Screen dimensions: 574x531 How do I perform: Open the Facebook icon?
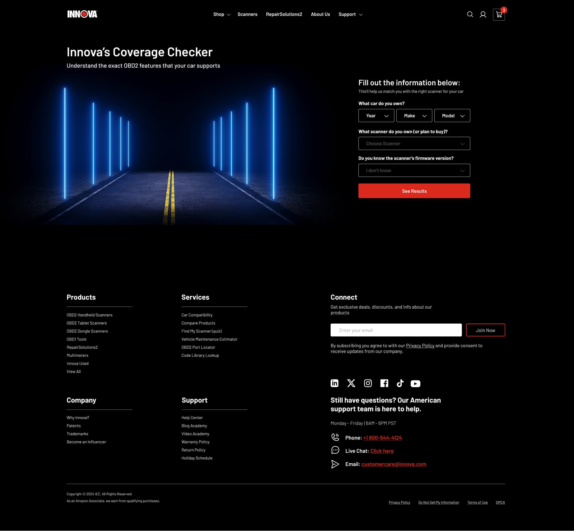pyautogui.click(x=384, y=383)
